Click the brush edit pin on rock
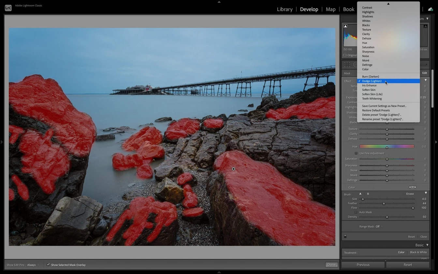This screenshot has width=438, height=274. pos(233,169)
